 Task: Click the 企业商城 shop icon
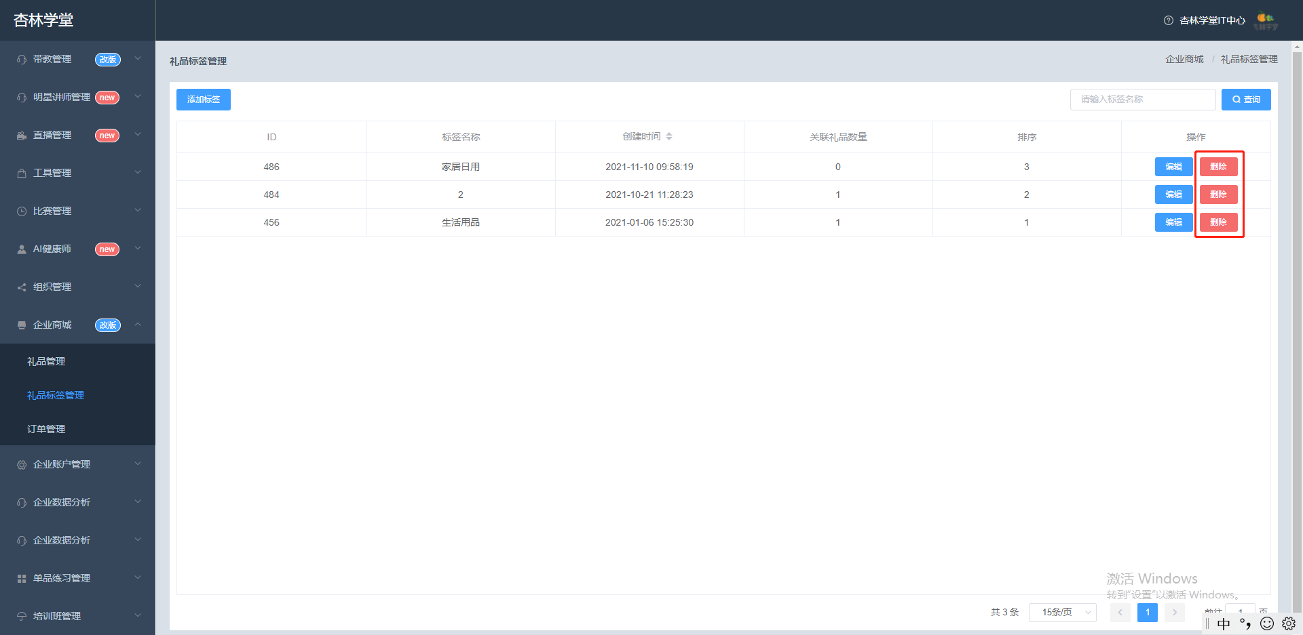pos(22,325)
